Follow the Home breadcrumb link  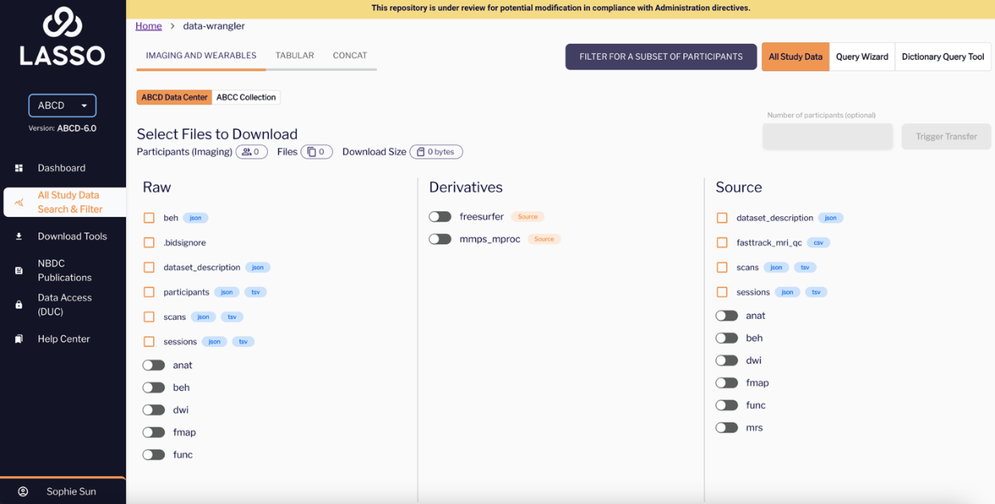pos(148,26)
